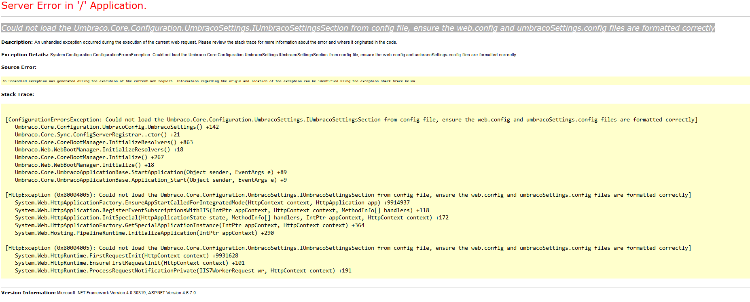The height and width of the screenshot is (302, 750).
Task: Click the 'Exception Details:' label
Action: point(25,55)
